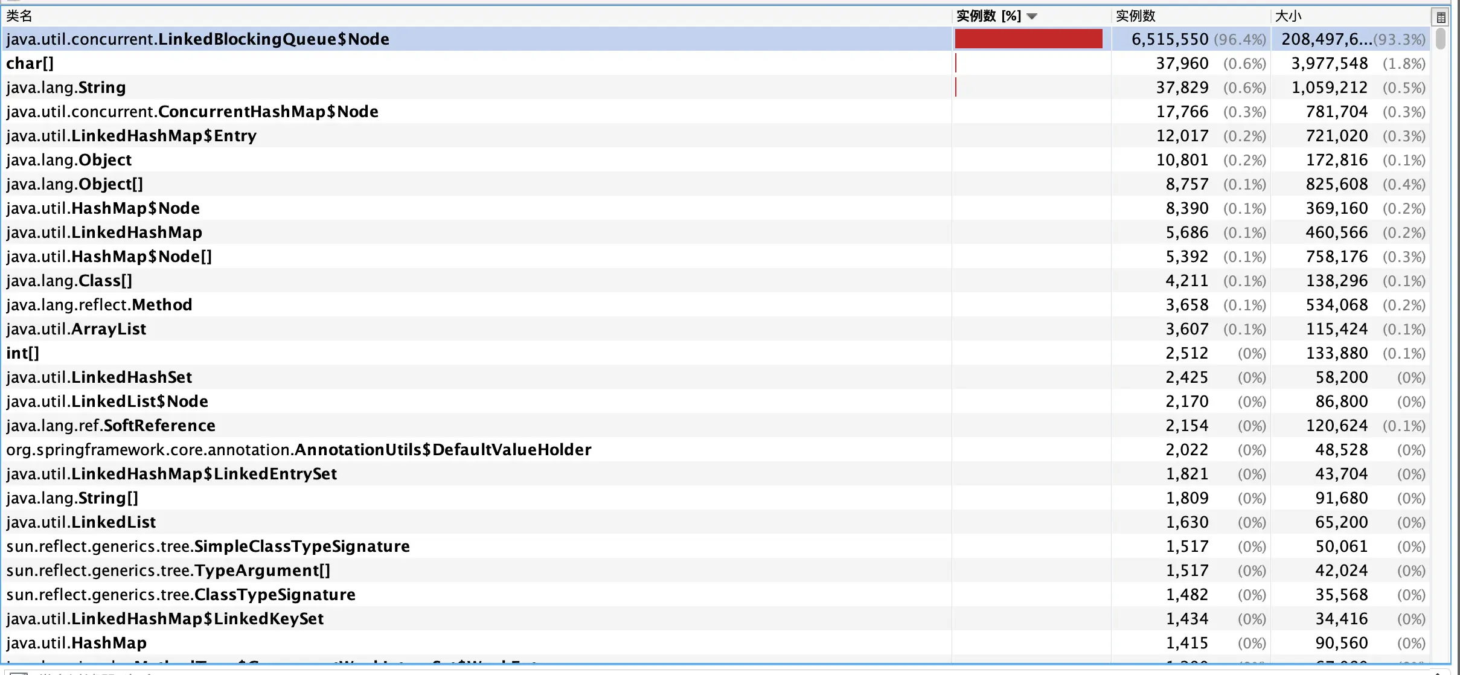The width and height of the screenshot is (1460, 675).
Task: Select the java.util.LinkedHashMap$Entry row
Action: coord(132,136)
